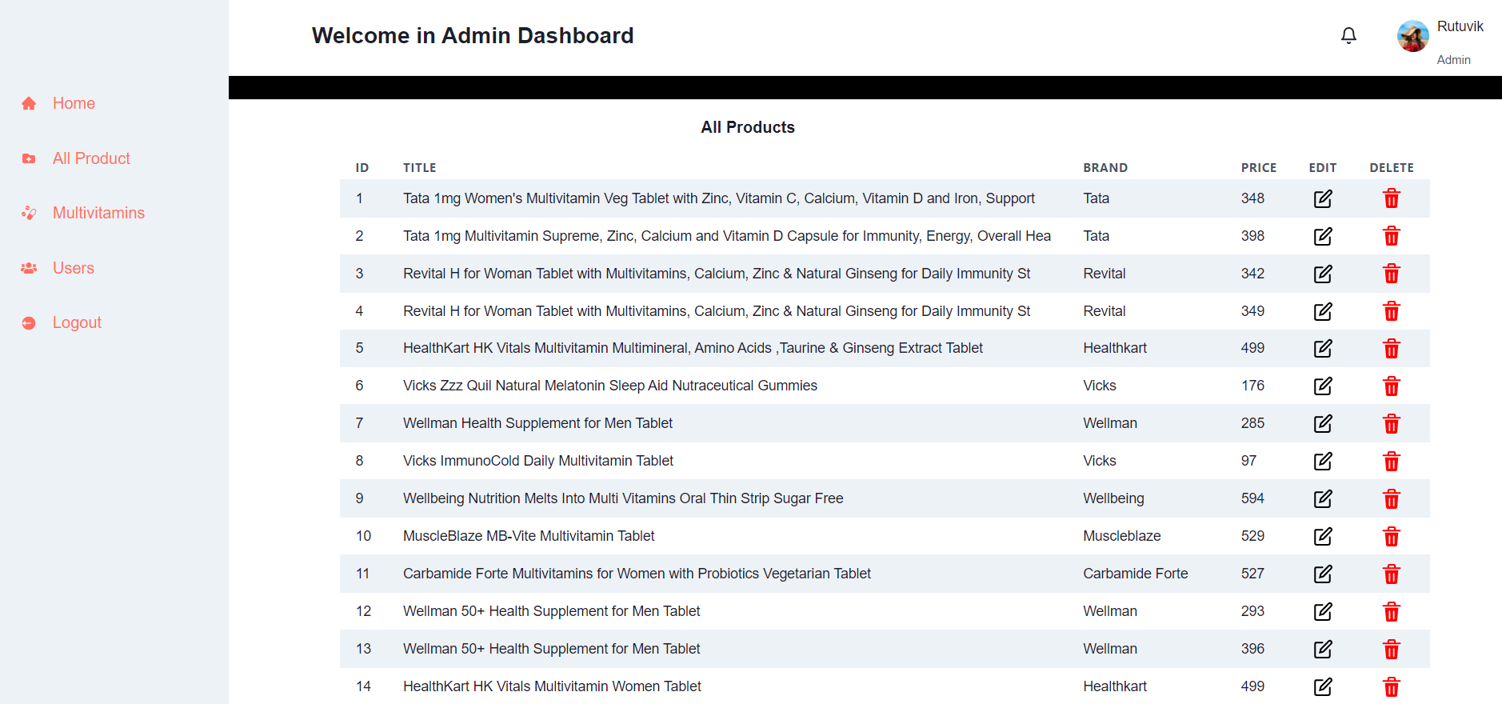This screenshot has height=704, width=1502.
Task: Delete product ID 14 HealthKart Women Tablet
Action: click(x=1392, y=686)
